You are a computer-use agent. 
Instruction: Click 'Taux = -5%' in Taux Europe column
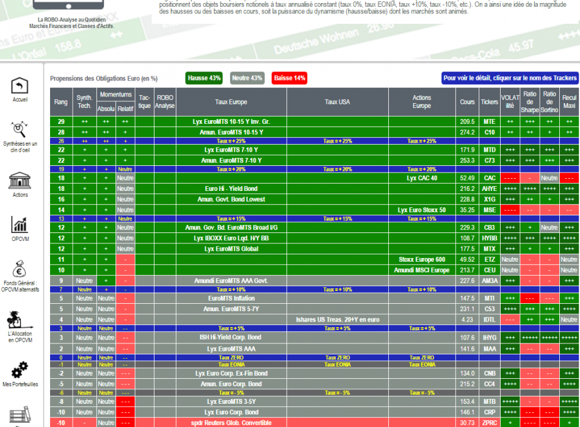point(231,393)
